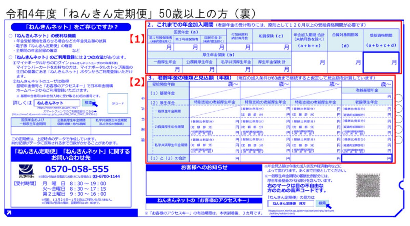Image resolution: width=410 pixels, height=226 pixels.
Task: Click the 第3号被保険者 header cell
Action: coord(186,39)
